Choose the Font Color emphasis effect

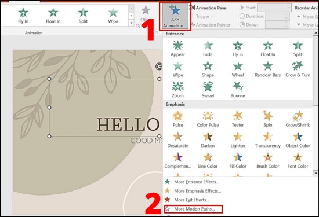click(x=298, y=160)
